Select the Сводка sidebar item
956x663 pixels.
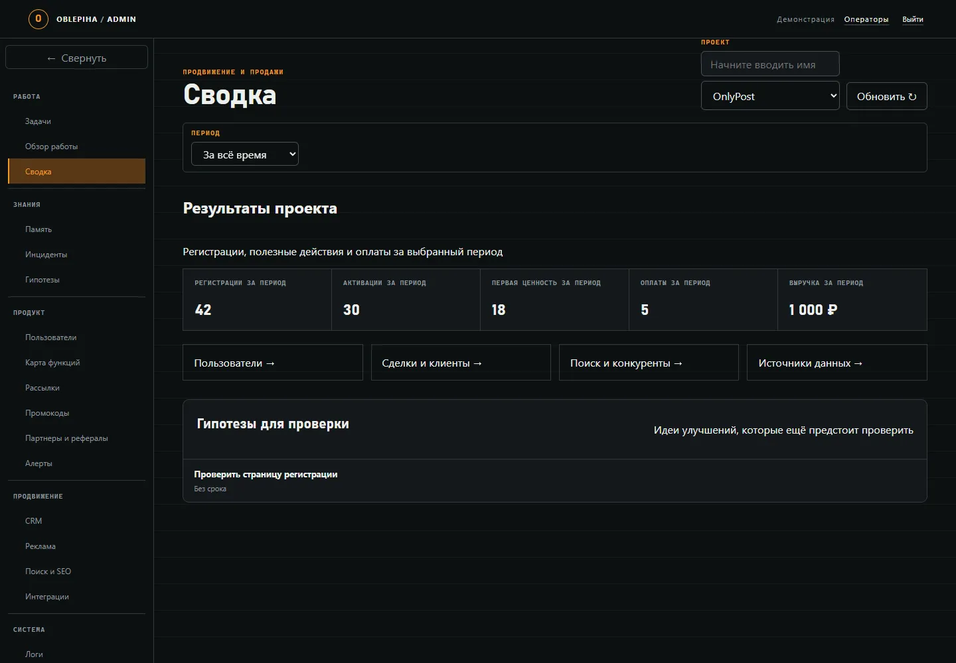click(76, 172)
